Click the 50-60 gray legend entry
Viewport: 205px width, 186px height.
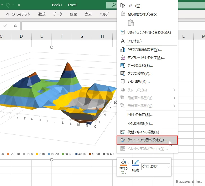pyautogui.click(x=108, y=154)
